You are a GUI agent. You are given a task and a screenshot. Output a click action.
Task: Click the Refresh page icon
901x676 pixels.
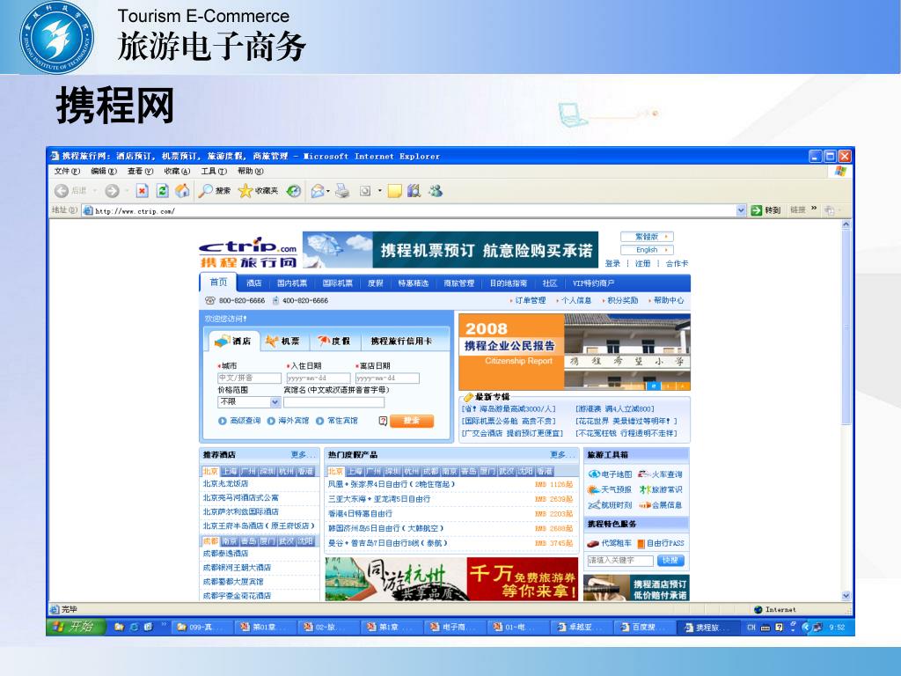pos(163,191)
